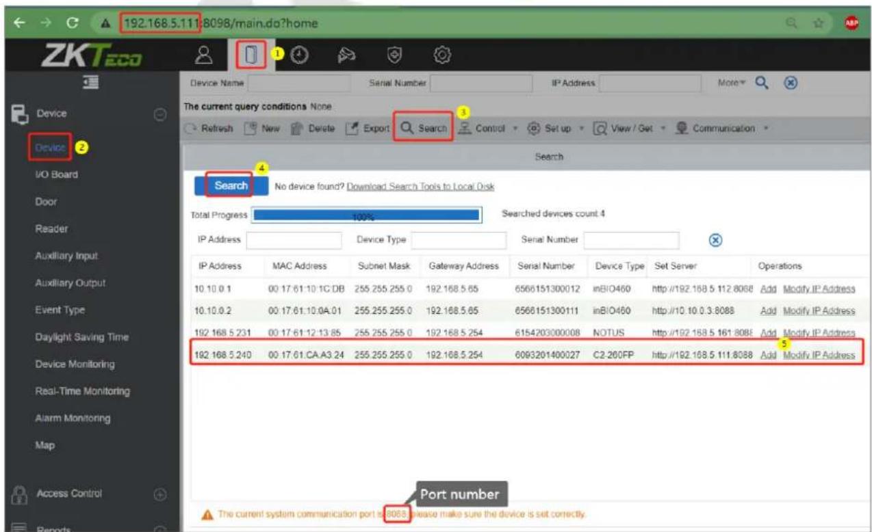The image size is (872, 532).
Task: Open the shield security module icon
Action: click(394, 54)
